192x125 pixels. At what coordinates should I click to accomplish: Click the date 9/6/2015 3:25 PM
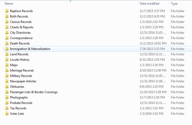pos(151,86)
